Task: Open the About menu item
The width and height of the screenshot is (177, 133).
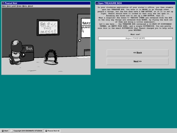Action: [30, 6]
